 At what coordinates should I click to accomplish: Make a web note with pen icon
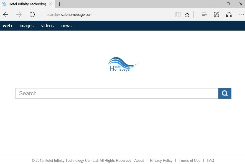click(216, 14)
